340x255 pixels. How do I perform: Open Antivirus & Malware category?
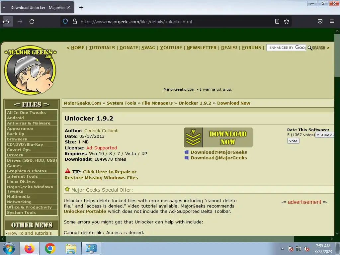click(x=29, y=123)
